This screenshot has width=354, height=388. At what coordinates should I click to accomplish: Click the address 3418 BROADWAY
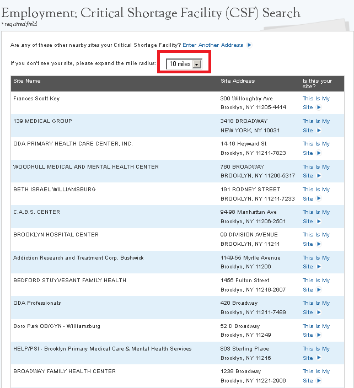pyautogui.click(x=244, y=121)
